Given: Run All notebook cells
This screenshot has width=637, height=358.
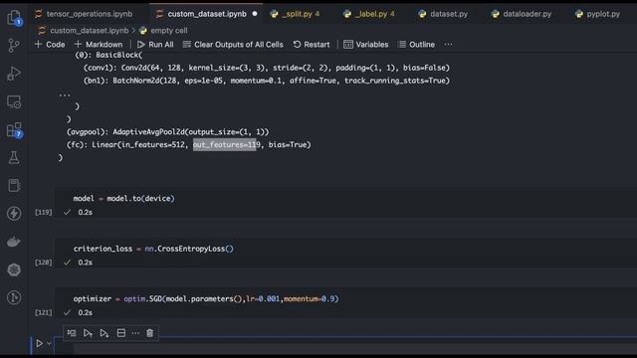Looking at the screenshot, I should (x=155, y=44).
